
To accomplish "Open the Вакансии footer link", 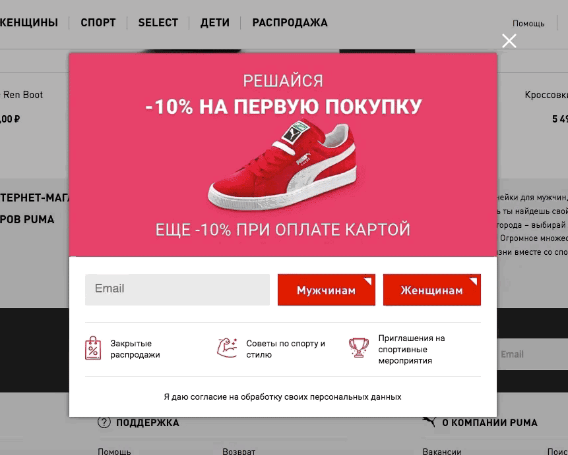I will point(441,452).
